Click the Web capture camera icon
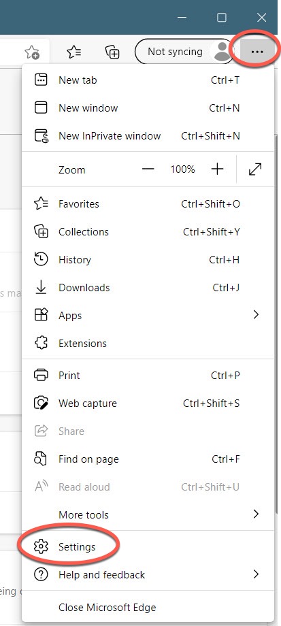This screenshot has height=626, width=281. (41, 403)
